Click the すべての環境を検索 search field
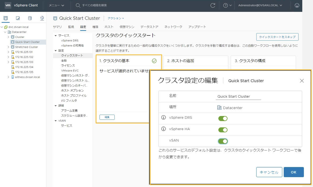313x187 pixels. tap(94, 5)
